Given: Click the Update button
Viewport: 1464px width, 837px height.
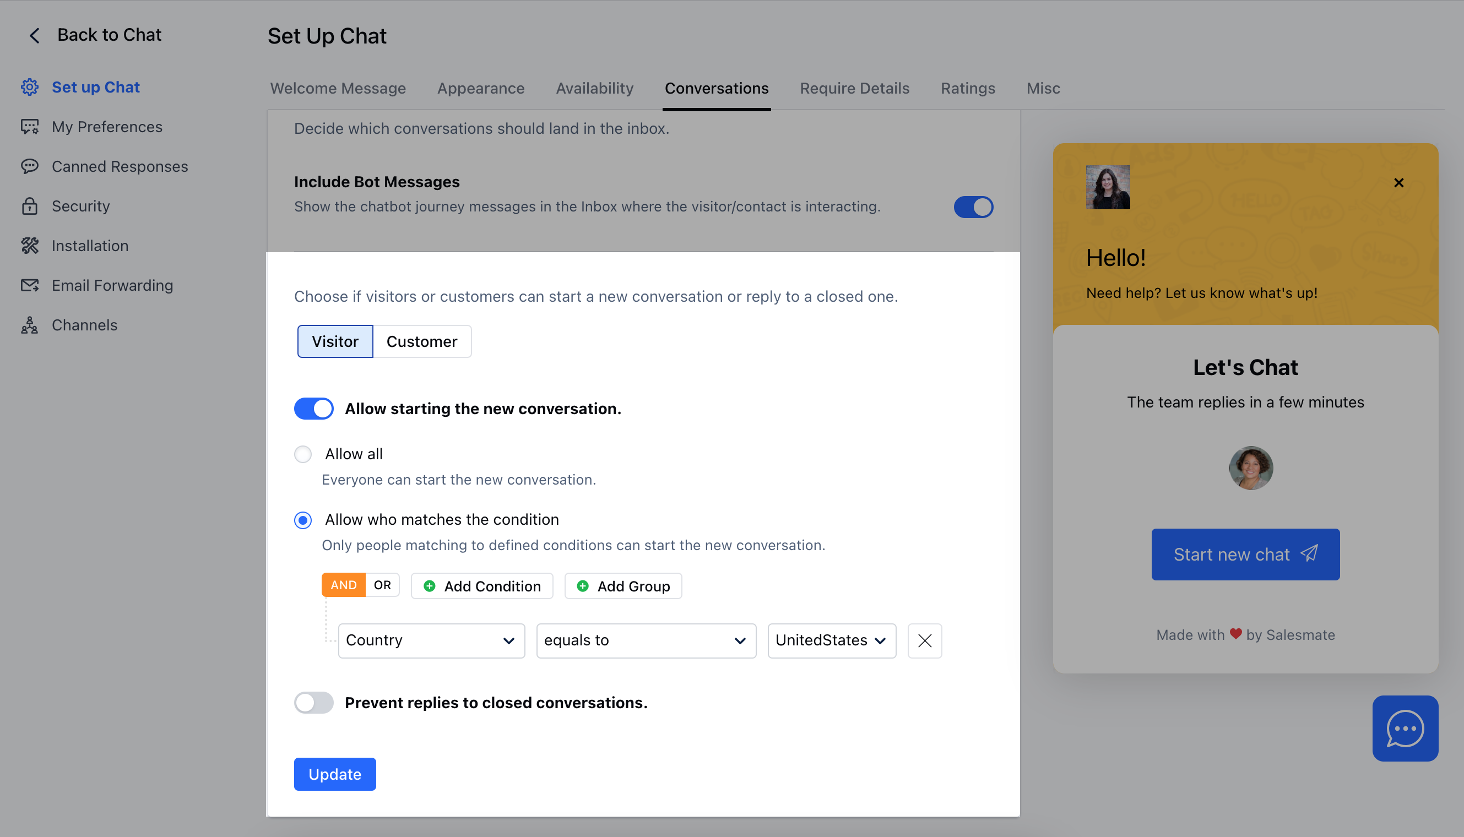Looking at the screenshot, I should (x=335, y=774).
